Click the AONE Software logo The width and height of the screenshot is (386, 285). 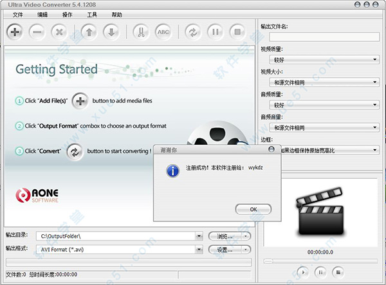[x=37, y=196]
